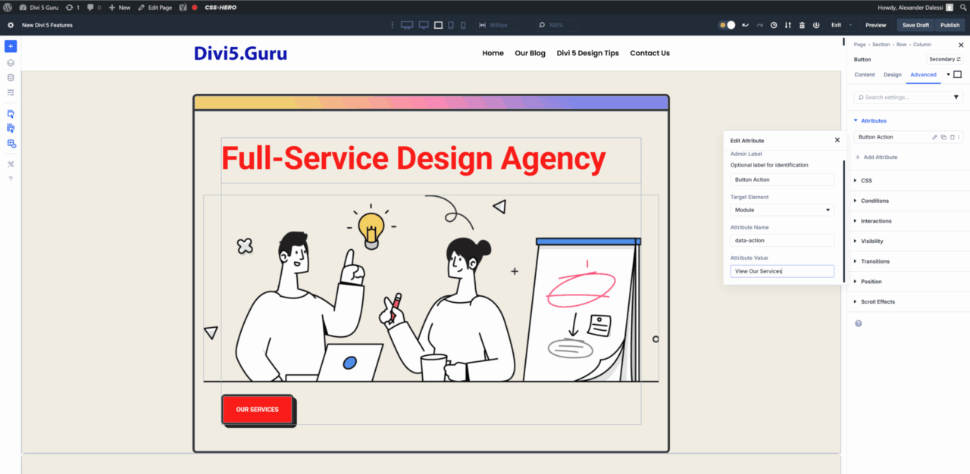Image resolution: width=970 pixels, height=474 pixels.
Task: Open builder settings gear icon
Action: (11, 25)
